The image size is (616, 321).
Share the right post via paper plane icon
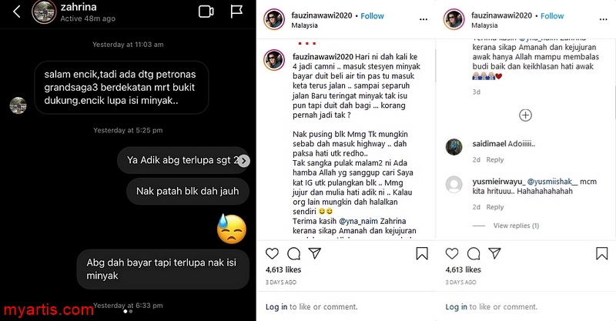(x=494, y=253)
